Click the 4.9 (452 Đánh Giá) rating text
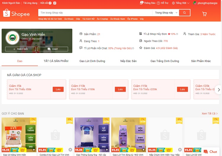This screenshot has width=222, height=156. pyautogui.click(x=167, y=48)
